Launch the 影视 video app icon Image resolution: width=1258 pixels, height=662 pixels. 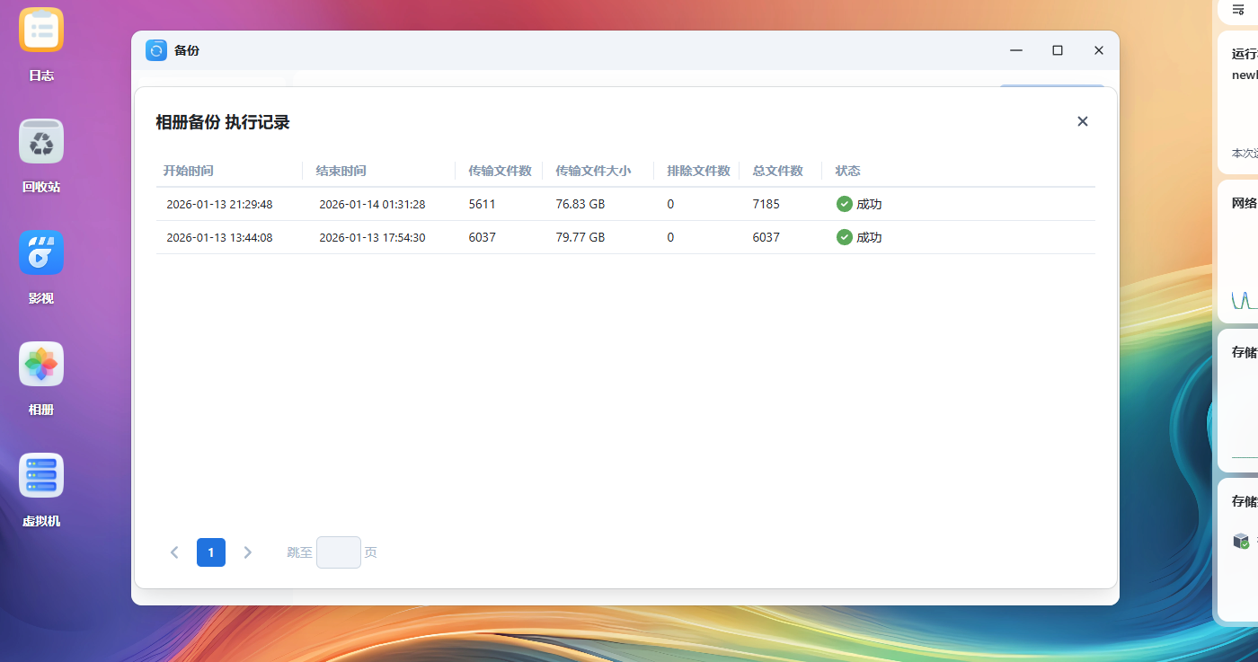tap(41, 253)
